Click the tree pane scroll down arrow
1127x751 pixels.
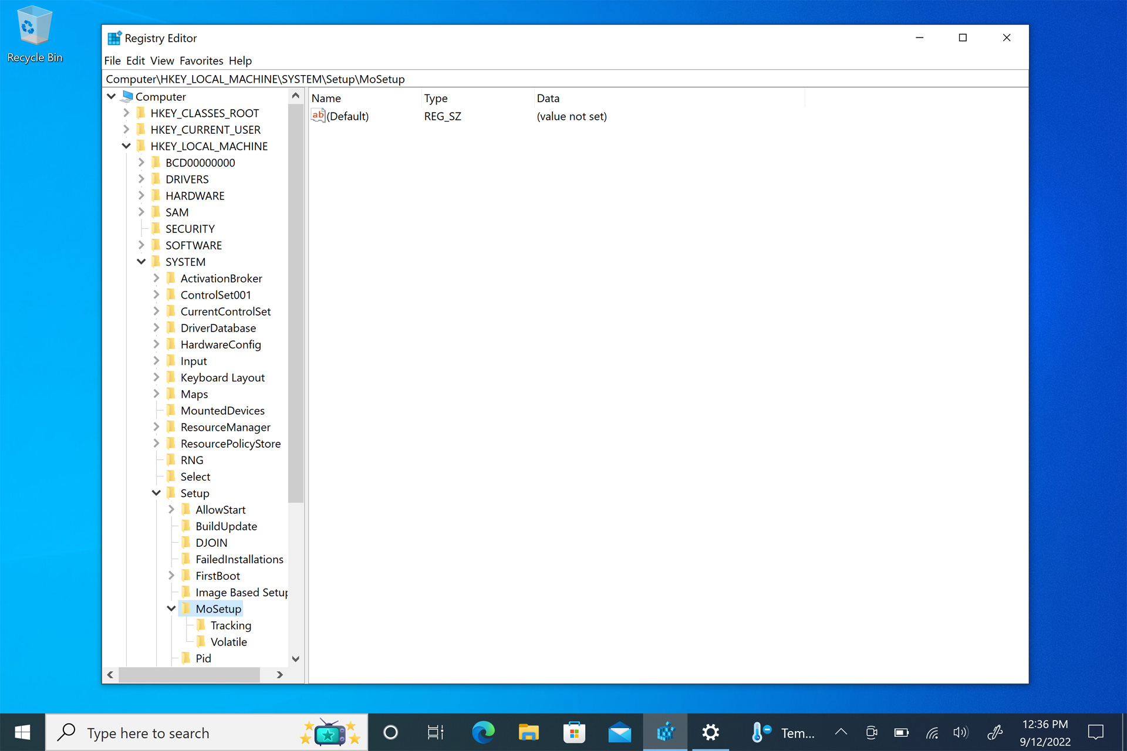tap(296, 659)
